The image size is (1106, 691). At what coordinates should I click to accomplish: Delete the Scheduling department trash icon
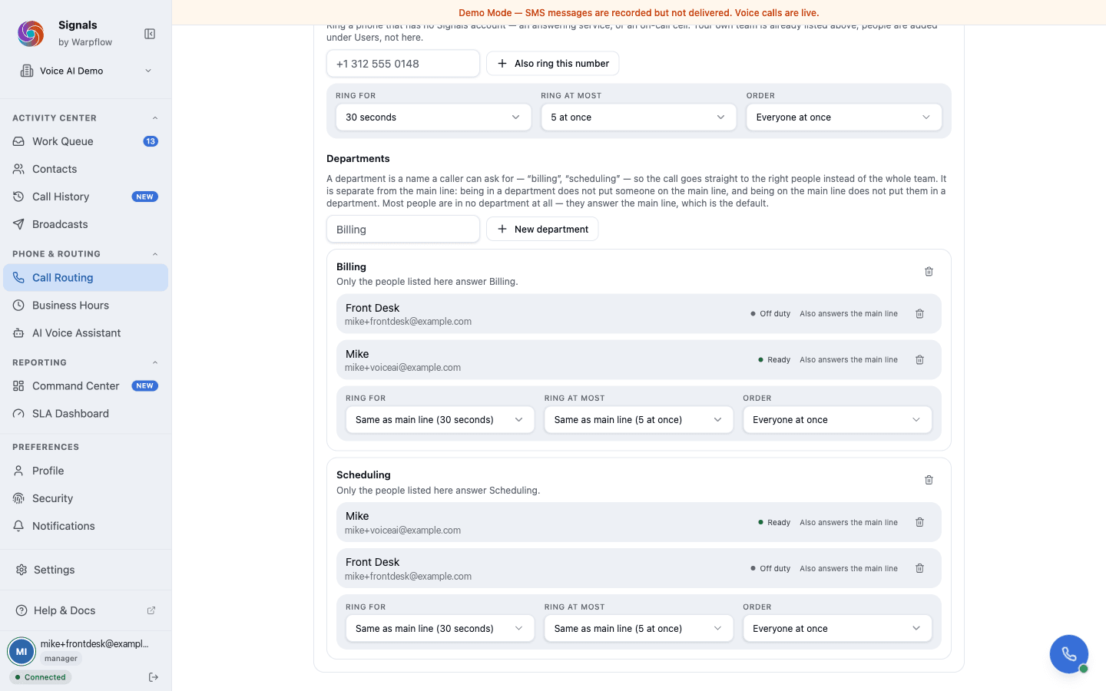click(x=929, y=481)
